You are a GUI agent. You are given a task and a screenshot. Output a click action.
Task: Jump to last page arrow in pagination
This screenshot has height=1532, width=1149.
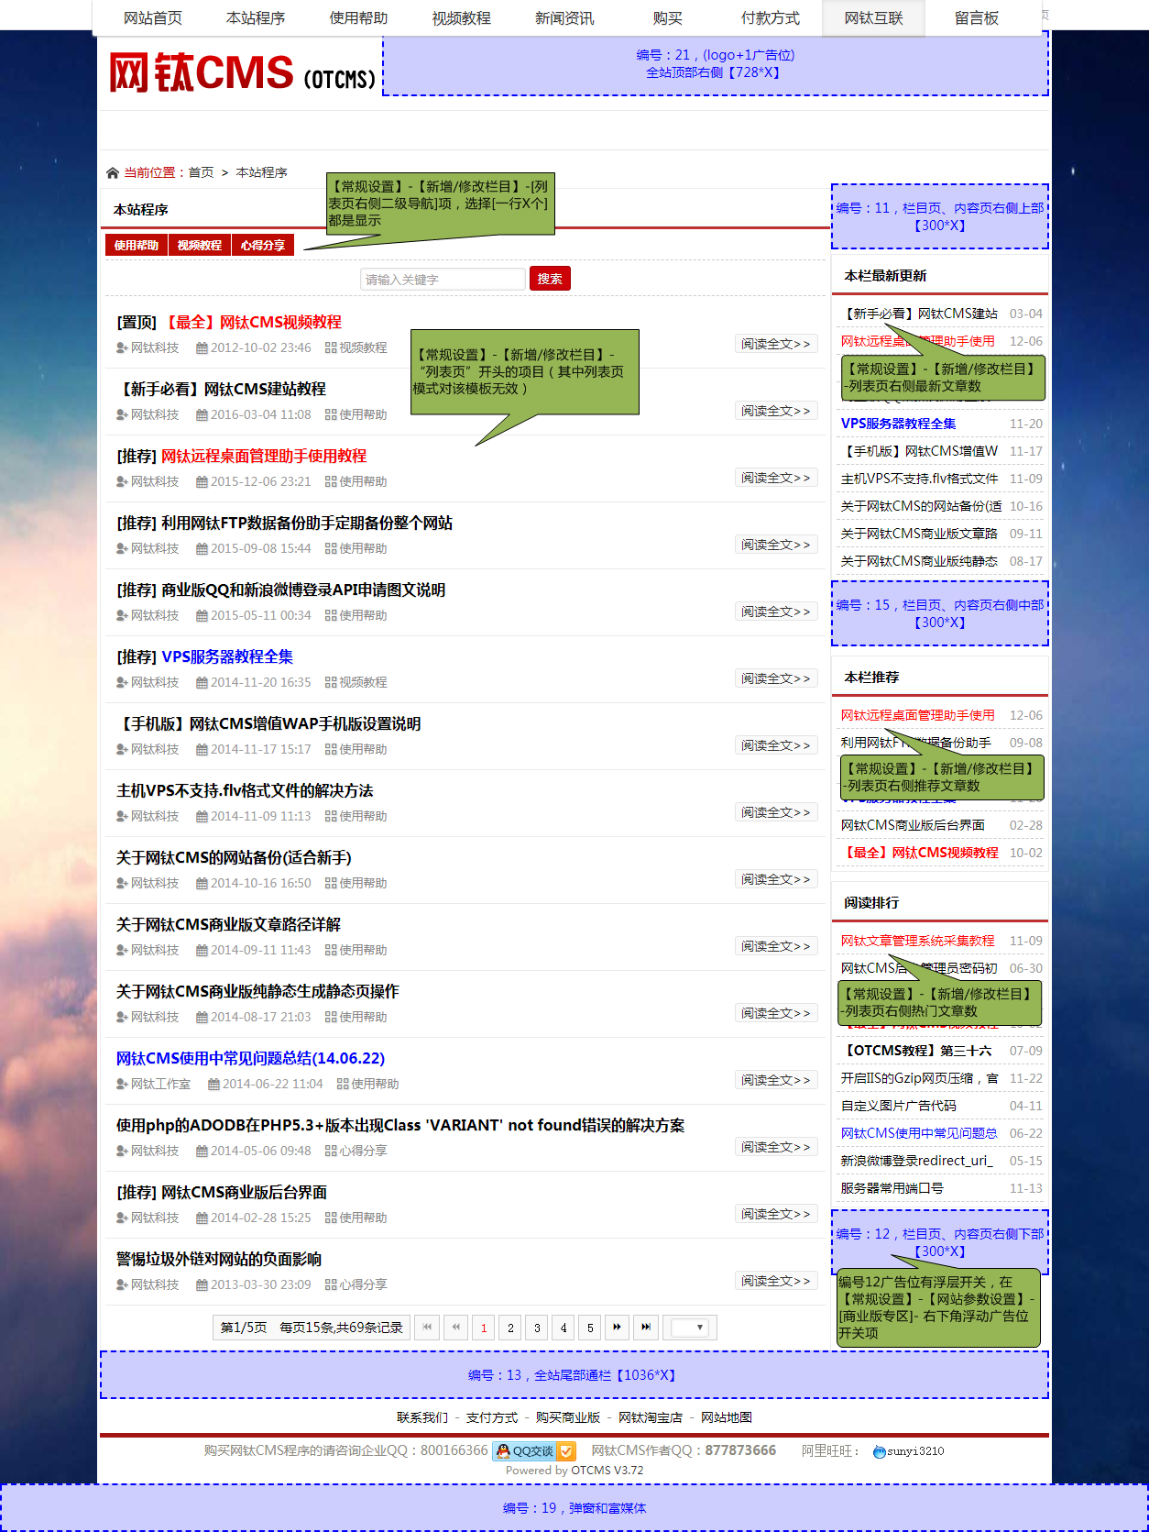pos(646,1327)
